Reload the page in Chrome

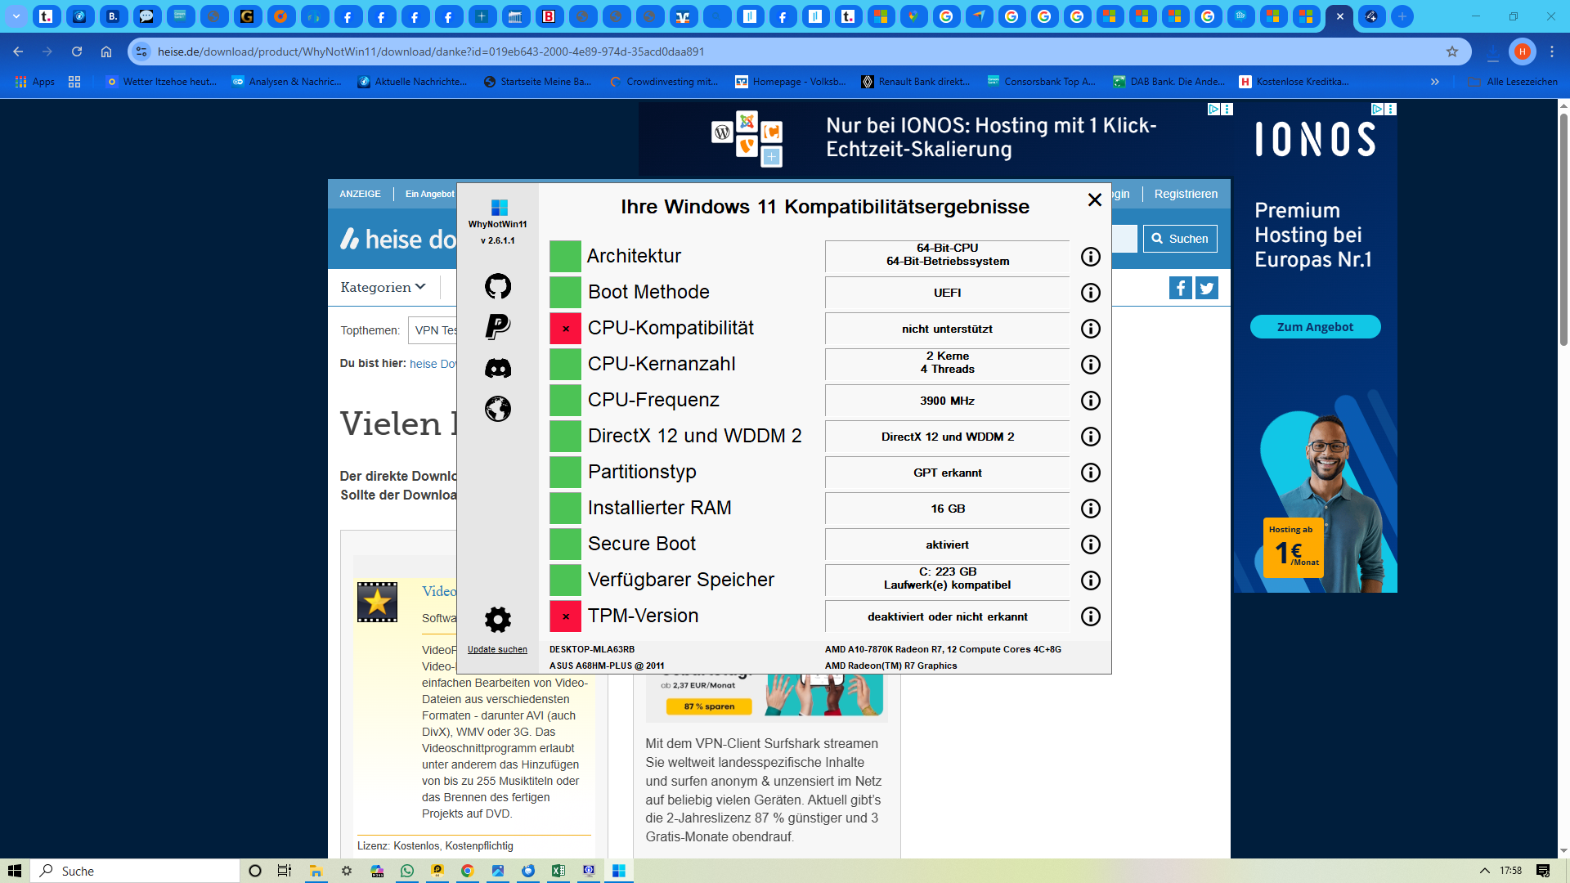click(77, 52)
